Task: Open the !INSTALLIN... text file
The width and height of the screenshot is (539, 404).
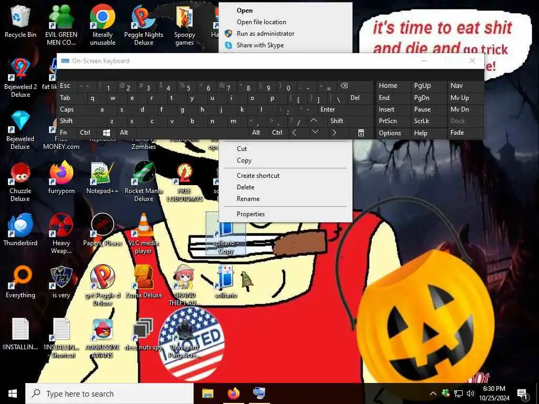Action: tap(21, 334)
